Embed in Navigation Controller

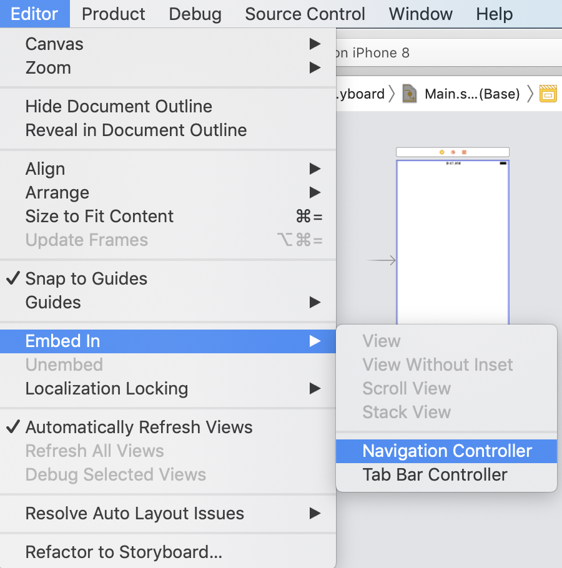(446, 451)
